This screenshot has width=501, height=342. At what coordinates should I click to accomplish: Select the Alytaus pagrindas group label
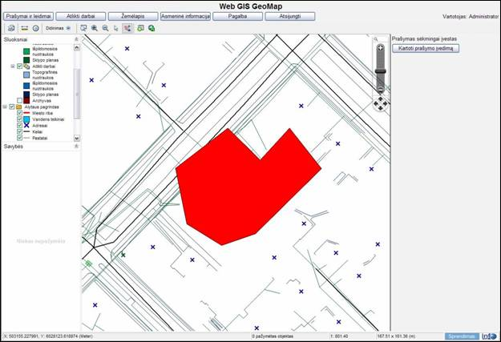click(x=42, y=107)
